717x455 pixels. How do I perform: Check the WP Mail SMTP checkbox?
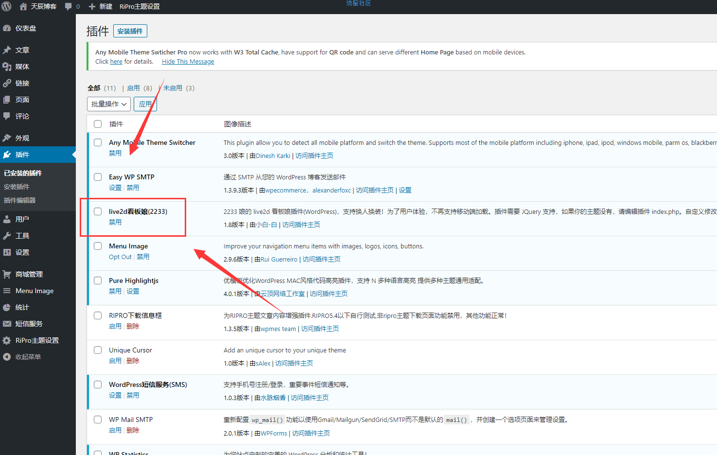(x=98, y=420)
